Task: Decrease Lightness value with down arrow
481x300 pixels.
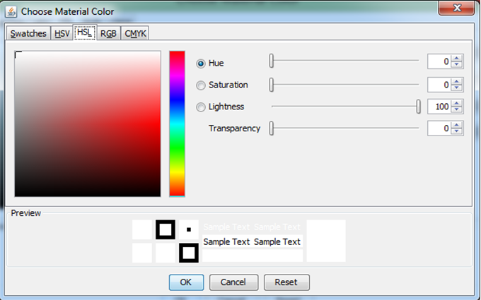Action: [457, 110]
